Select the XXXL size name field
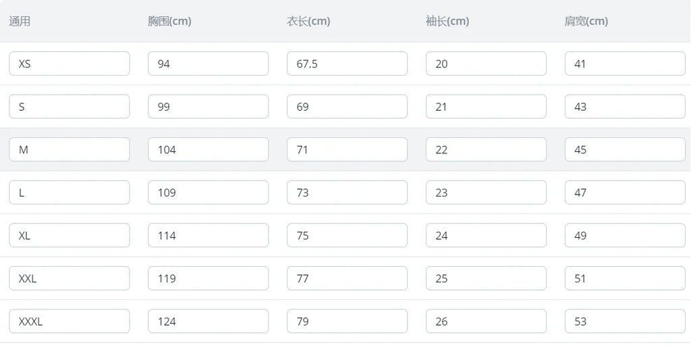Viewport: 691px width, 352px height. pyautogui.click(x=70, y=321)
